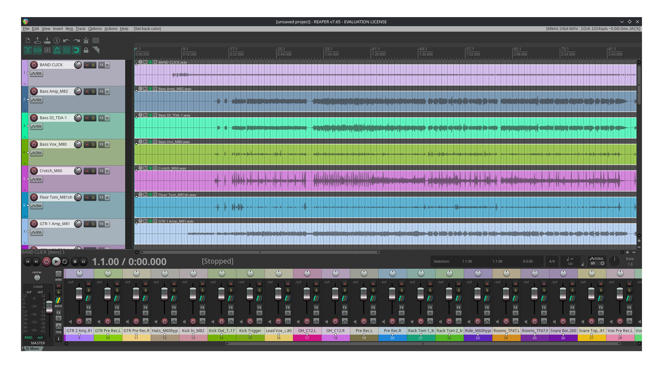Click the master track volume fader
Viewport: 663px width, 376px height.
(x=49, y=306)
